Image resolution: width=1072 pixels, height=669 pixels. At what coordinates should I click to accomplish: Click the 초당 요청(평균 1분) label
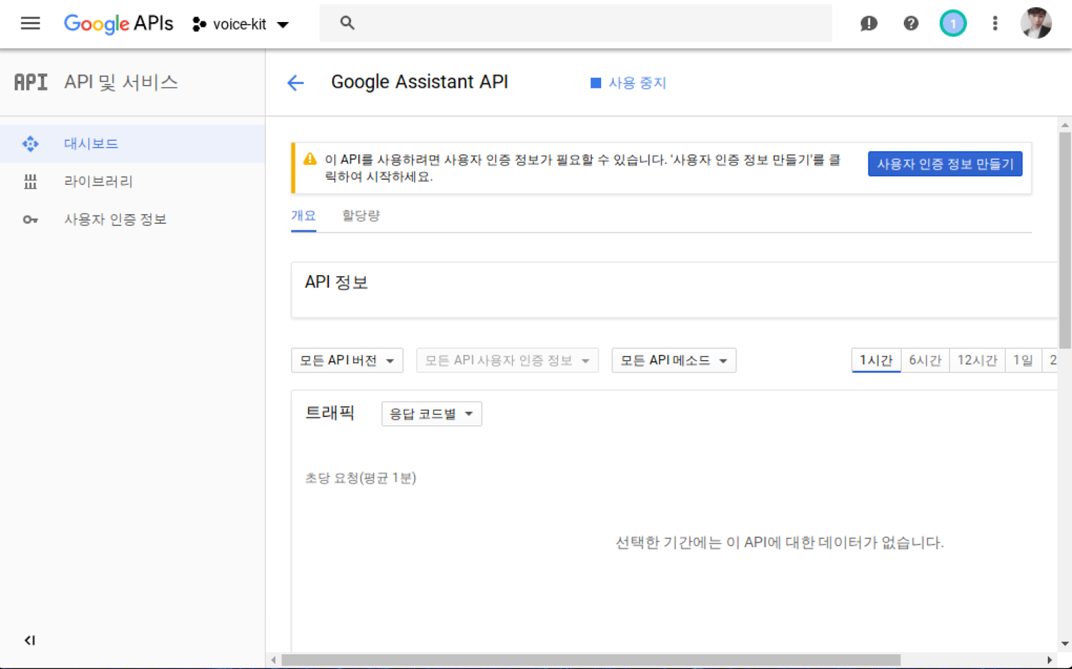tap(360, 477)
